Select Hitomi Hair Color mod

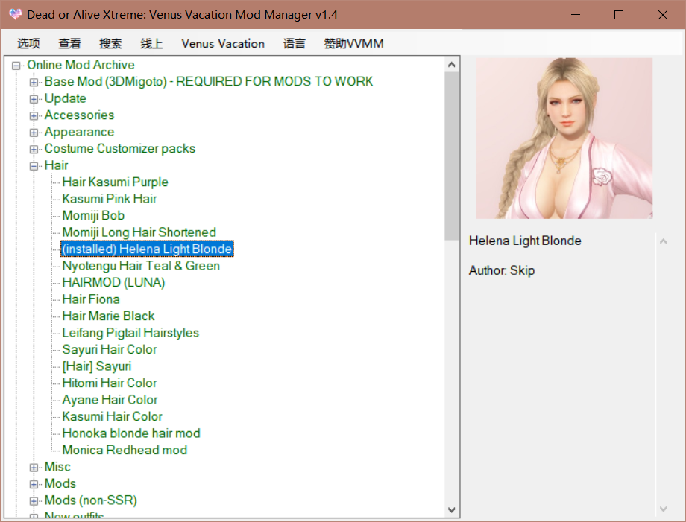pyautogui.click(x=110, y=383)
